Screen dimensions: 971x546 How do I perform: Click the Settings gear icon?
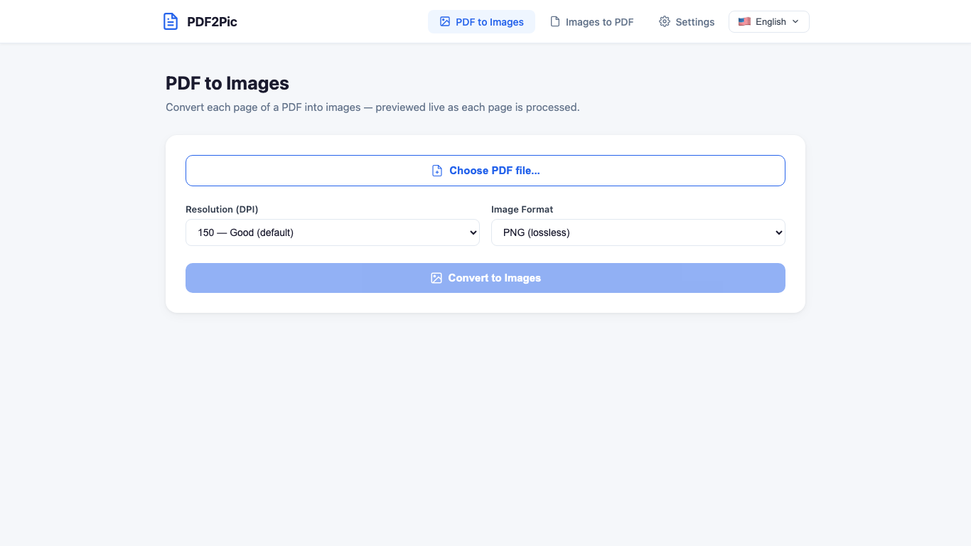[x=665, y=21]
